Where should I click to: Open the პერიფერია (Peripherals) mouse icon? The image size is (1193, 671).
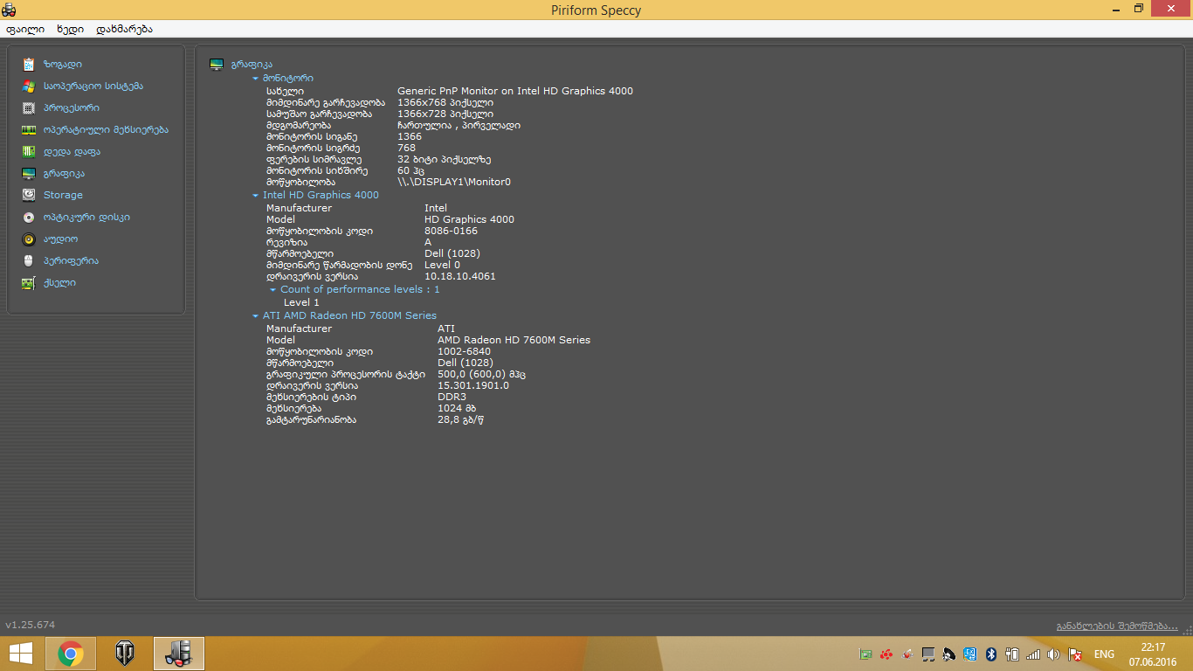pos(29,261)
